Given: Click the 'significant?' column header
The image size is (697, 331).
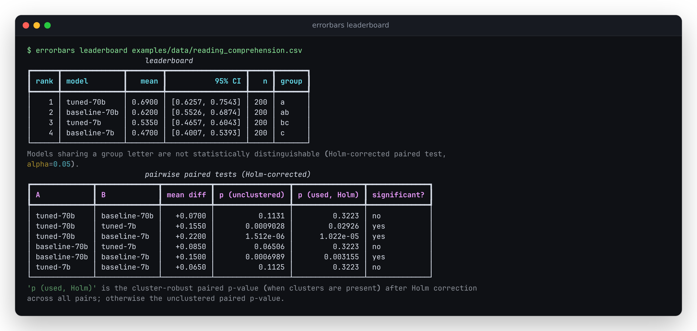Looking at the screenshot, I should point(398,195).
